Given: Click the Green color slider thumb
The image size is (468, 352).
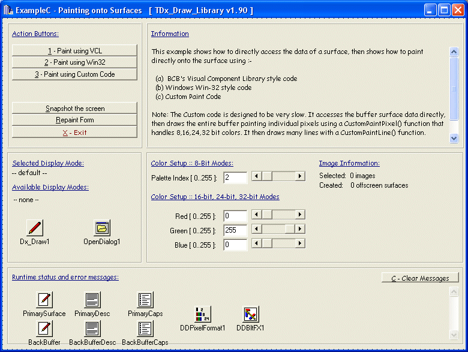Looking at the screenshot, I should [290, 229].
